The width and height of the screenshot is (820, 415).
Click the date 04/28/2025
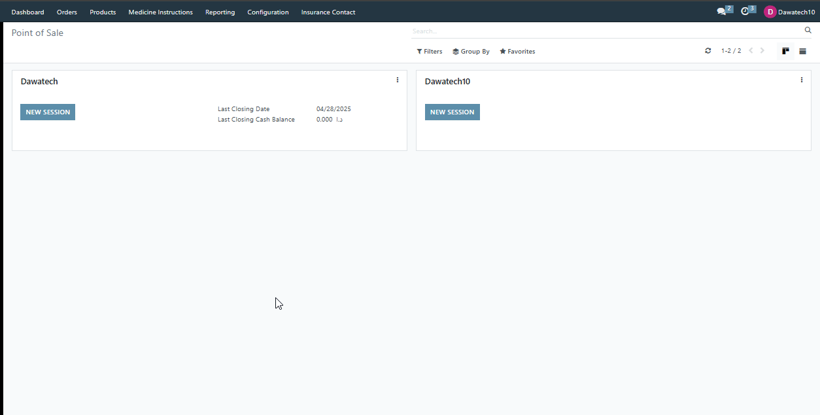coord(333,109)
